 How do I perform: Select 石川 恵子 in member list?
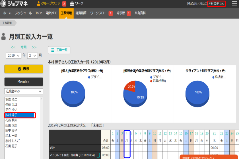[11, 146]
